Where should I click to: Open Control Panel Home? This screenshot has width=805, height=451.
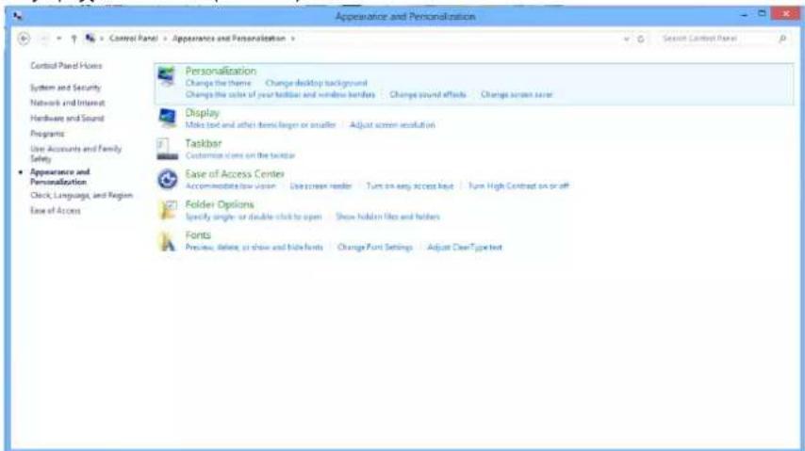tap(66, 66)
